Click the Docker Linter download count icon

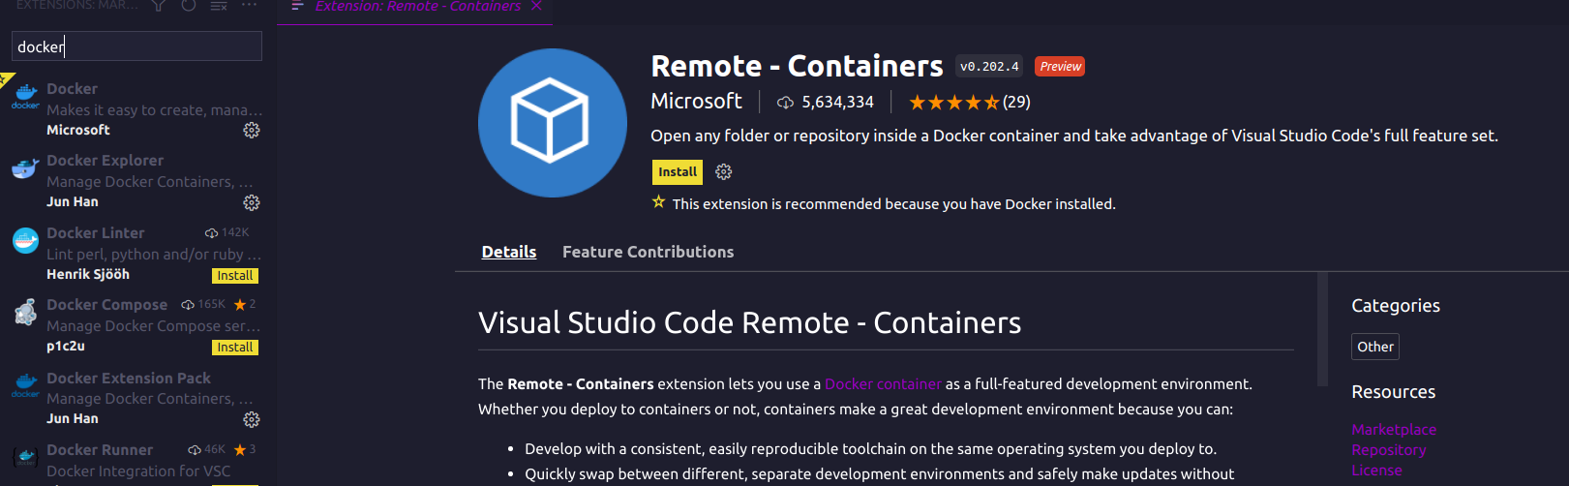[211, 233]
